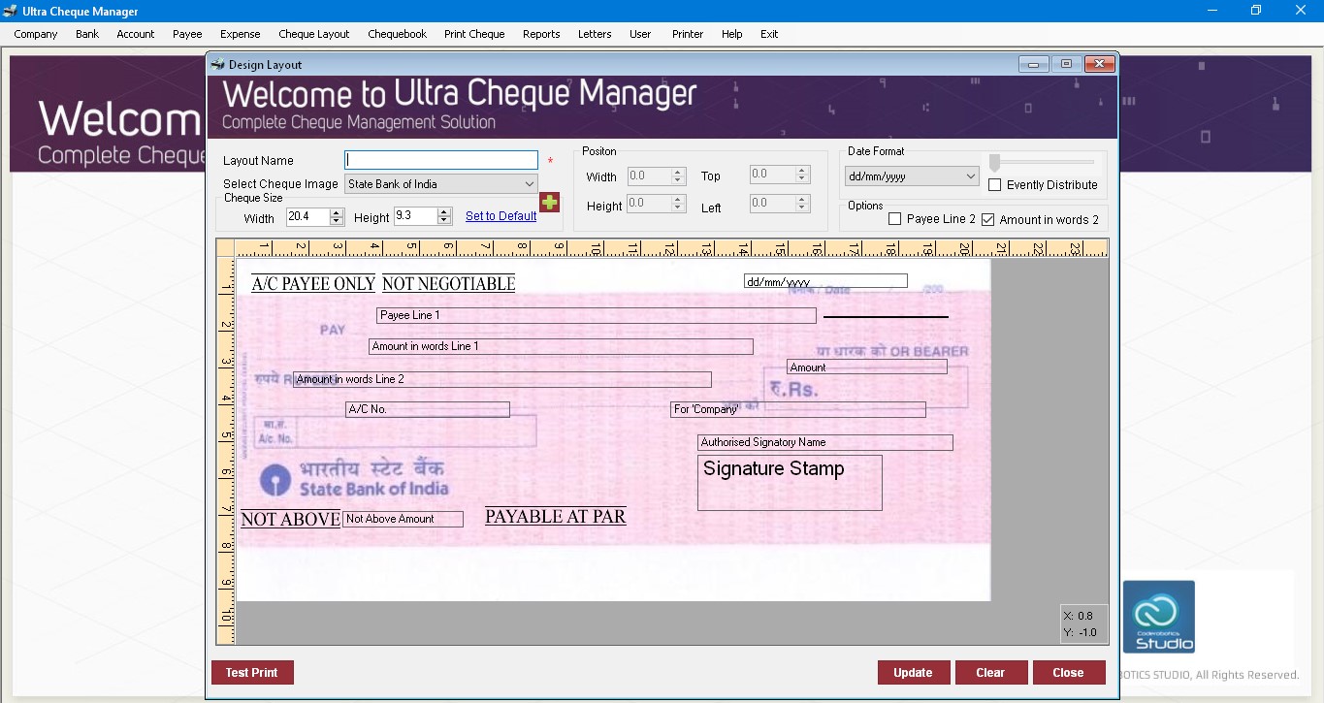This screenshot has height=703, width=1324.
Task: Maximize the Design Layout window
Action: click(x=1066, y=64)
